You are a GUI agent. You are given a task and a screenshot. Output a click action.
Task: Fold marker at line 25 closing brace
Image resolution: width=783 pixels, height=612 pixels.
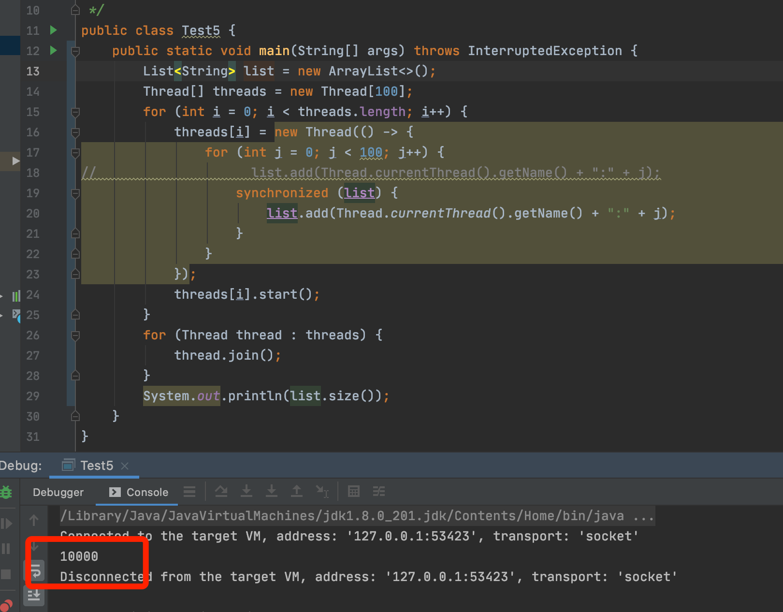tap(75, 315)
